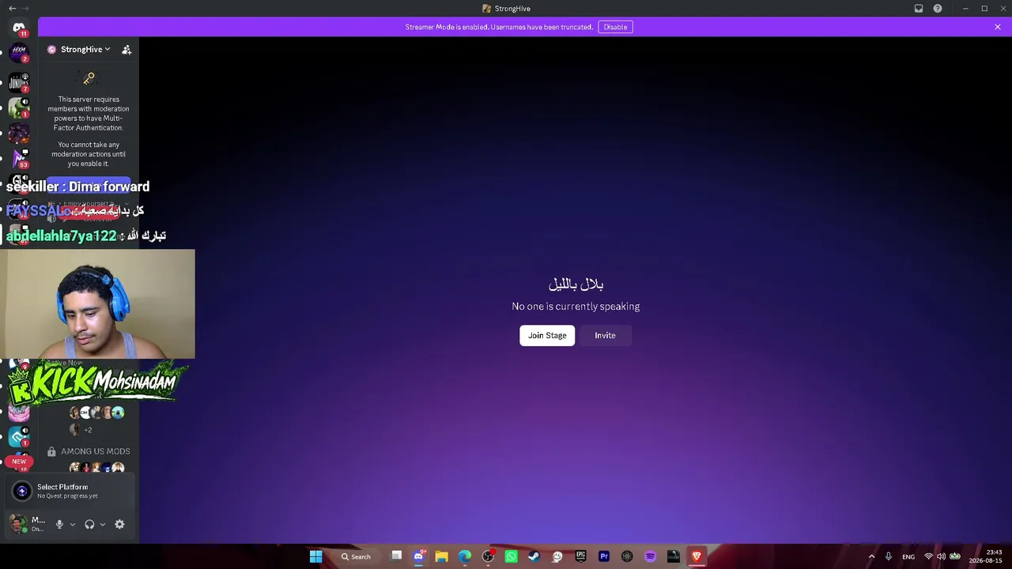This screenshot has height=569, width=1012.
Task: Open Steam from the taskbar
Action: 534,556
